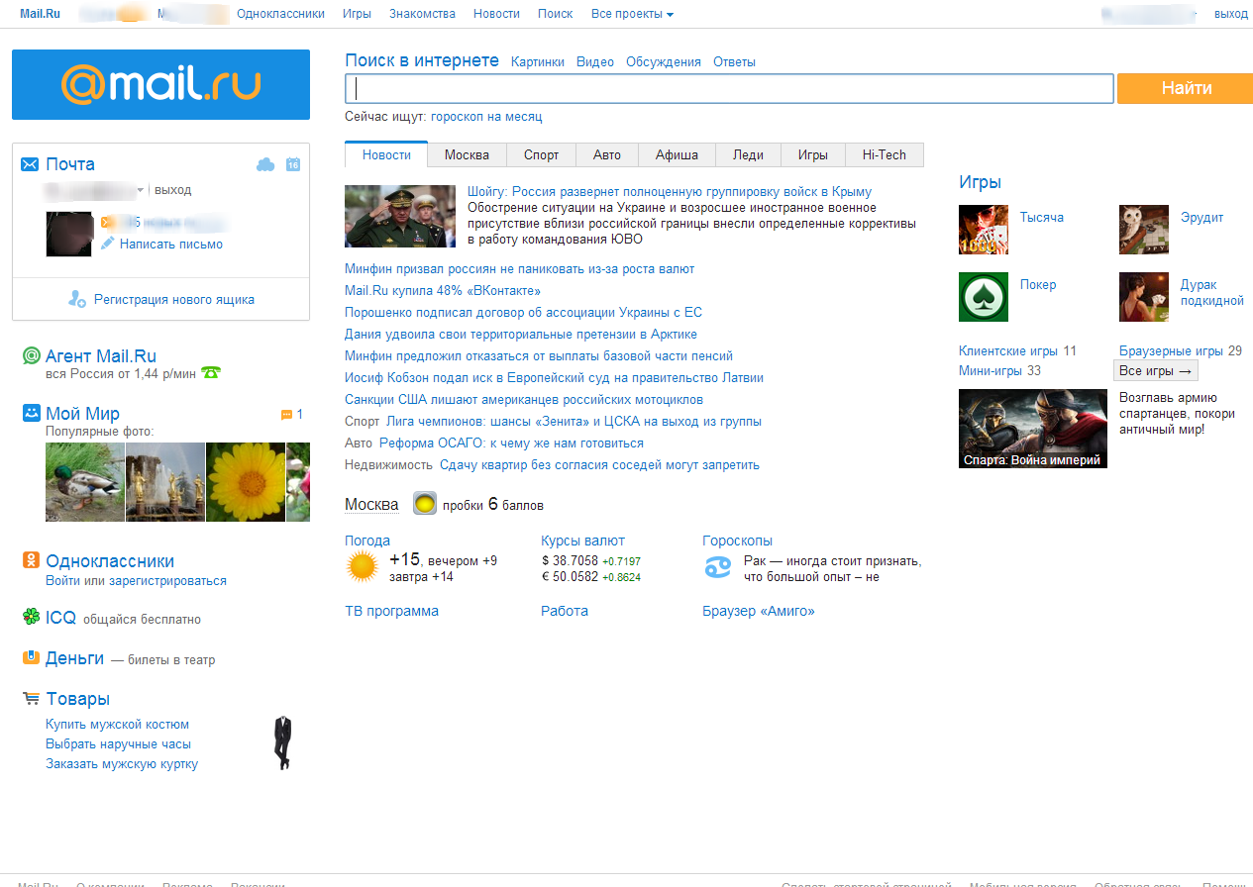The width and height of the screenshot is (1253, 887).
Task: Click the Cancer zodiac horoscope icon
Action: pyautogui.click(x=717, y=567)
